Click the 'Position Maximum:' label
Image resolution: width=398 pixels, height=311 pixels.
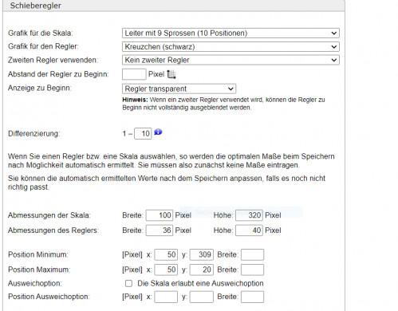pyautogui.click(x=39, y=270)
